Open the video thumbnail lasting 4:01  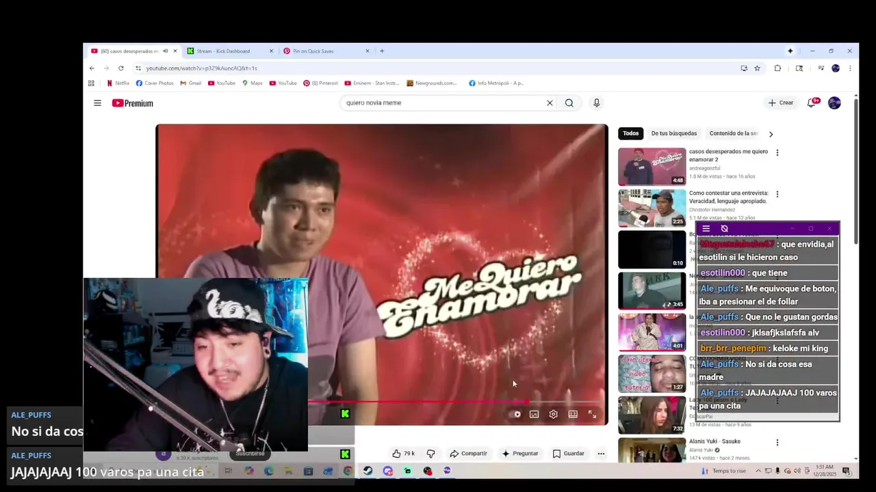(652, 332)
